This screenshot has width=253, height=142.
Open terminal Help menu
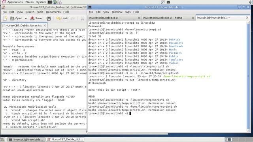click(x=136, y=12)
